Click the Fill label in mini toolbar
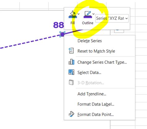 pos(73,23)
